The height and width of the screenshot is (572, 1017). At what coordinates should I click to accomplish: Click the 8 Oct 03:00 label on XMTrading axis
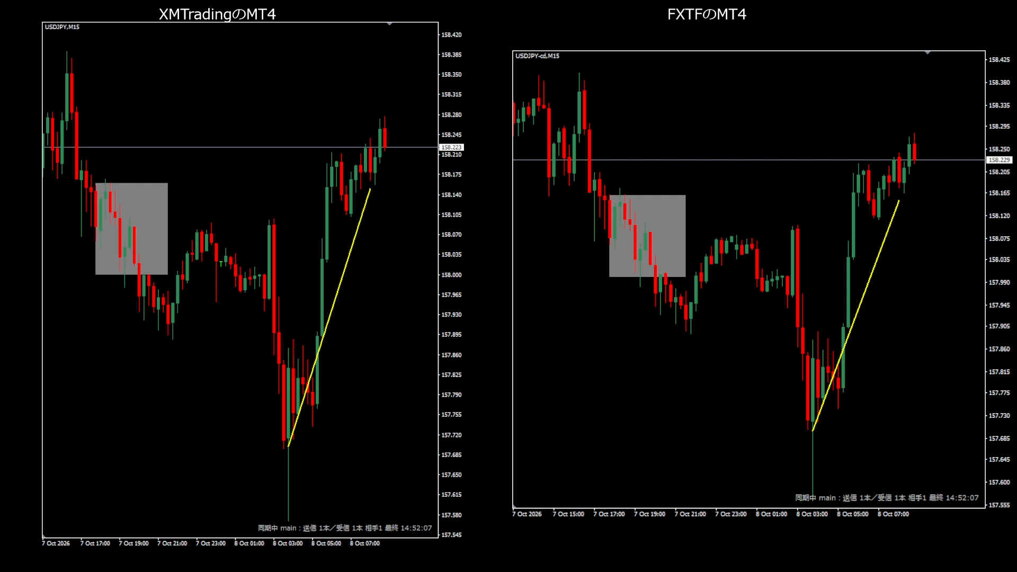(288, 543)
